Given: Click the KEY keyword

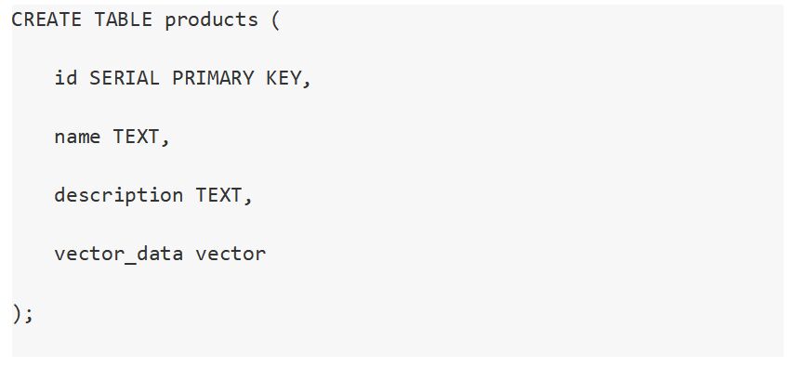Looking at the screenshot, I should [283, 78].
